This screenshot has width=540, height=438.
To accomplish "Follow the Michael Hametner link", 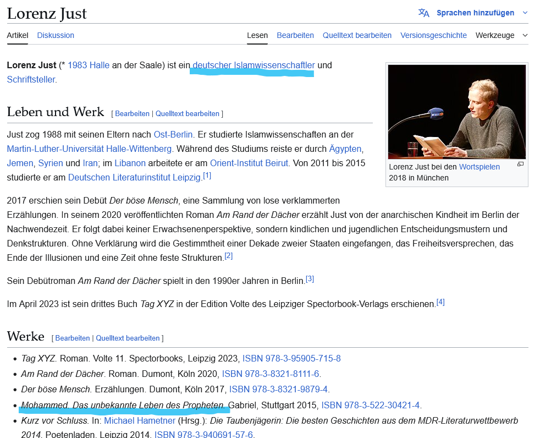I will 140,421.
